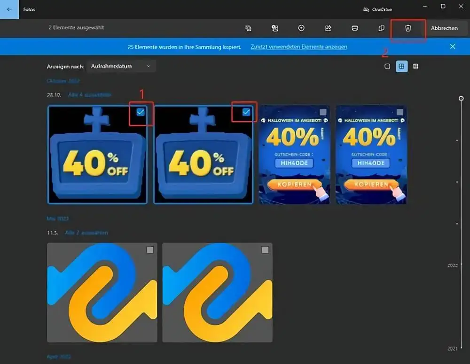Click the back arrow in the title bar
The height and width of the screenshot is (364, 470).
(9, 9)
